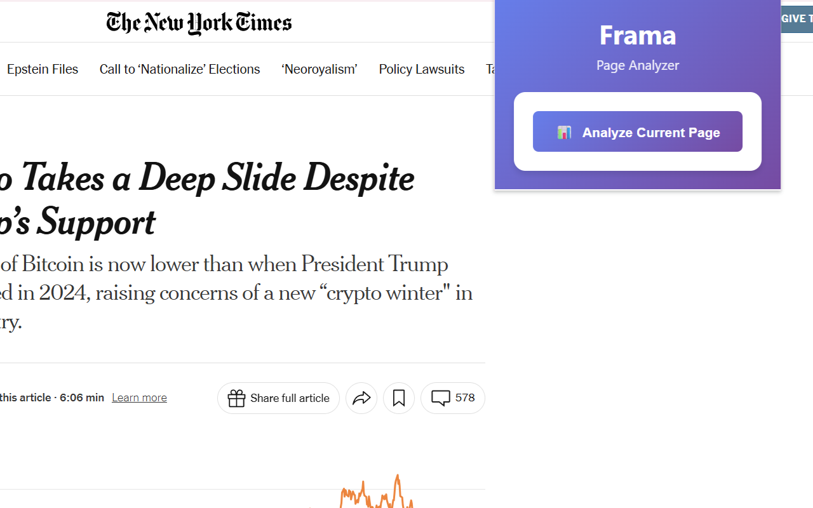Click the Frama extension logo header

tap(637, 36)
